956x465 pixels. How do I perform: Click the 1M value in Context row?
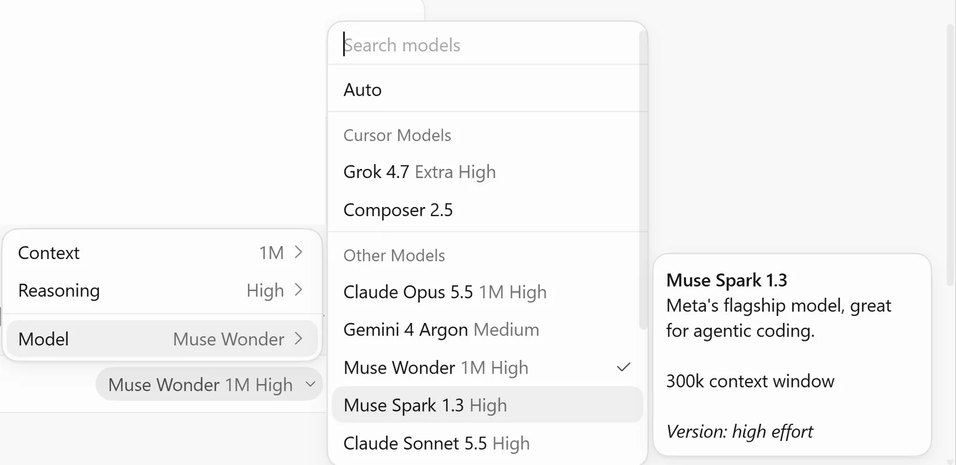[271, 253]
